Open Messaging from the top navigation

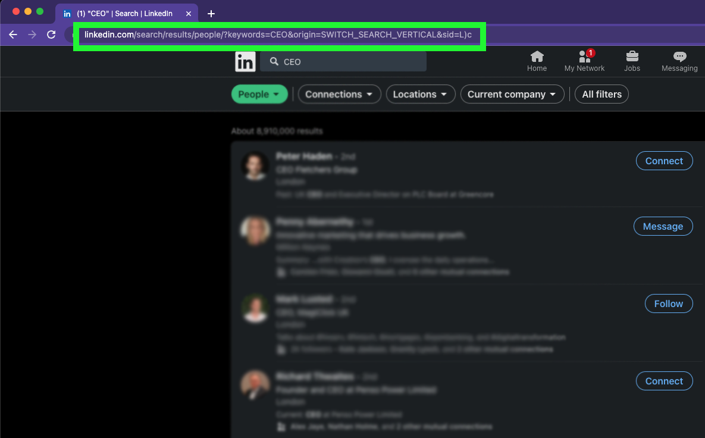679,61
